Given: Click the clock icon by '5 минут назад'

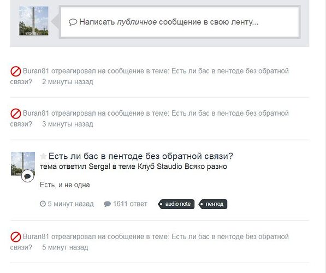Looking at the screenshot, I should (43, 204).
